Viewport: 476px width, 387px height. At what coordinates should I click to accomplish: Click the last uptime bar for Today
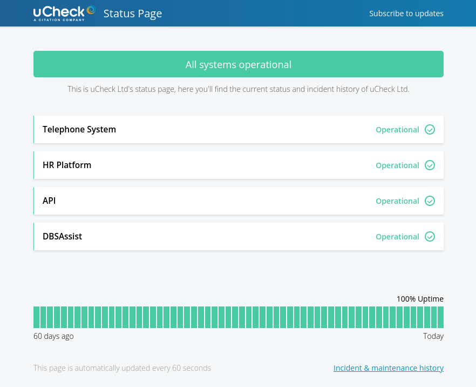(440, 317)
